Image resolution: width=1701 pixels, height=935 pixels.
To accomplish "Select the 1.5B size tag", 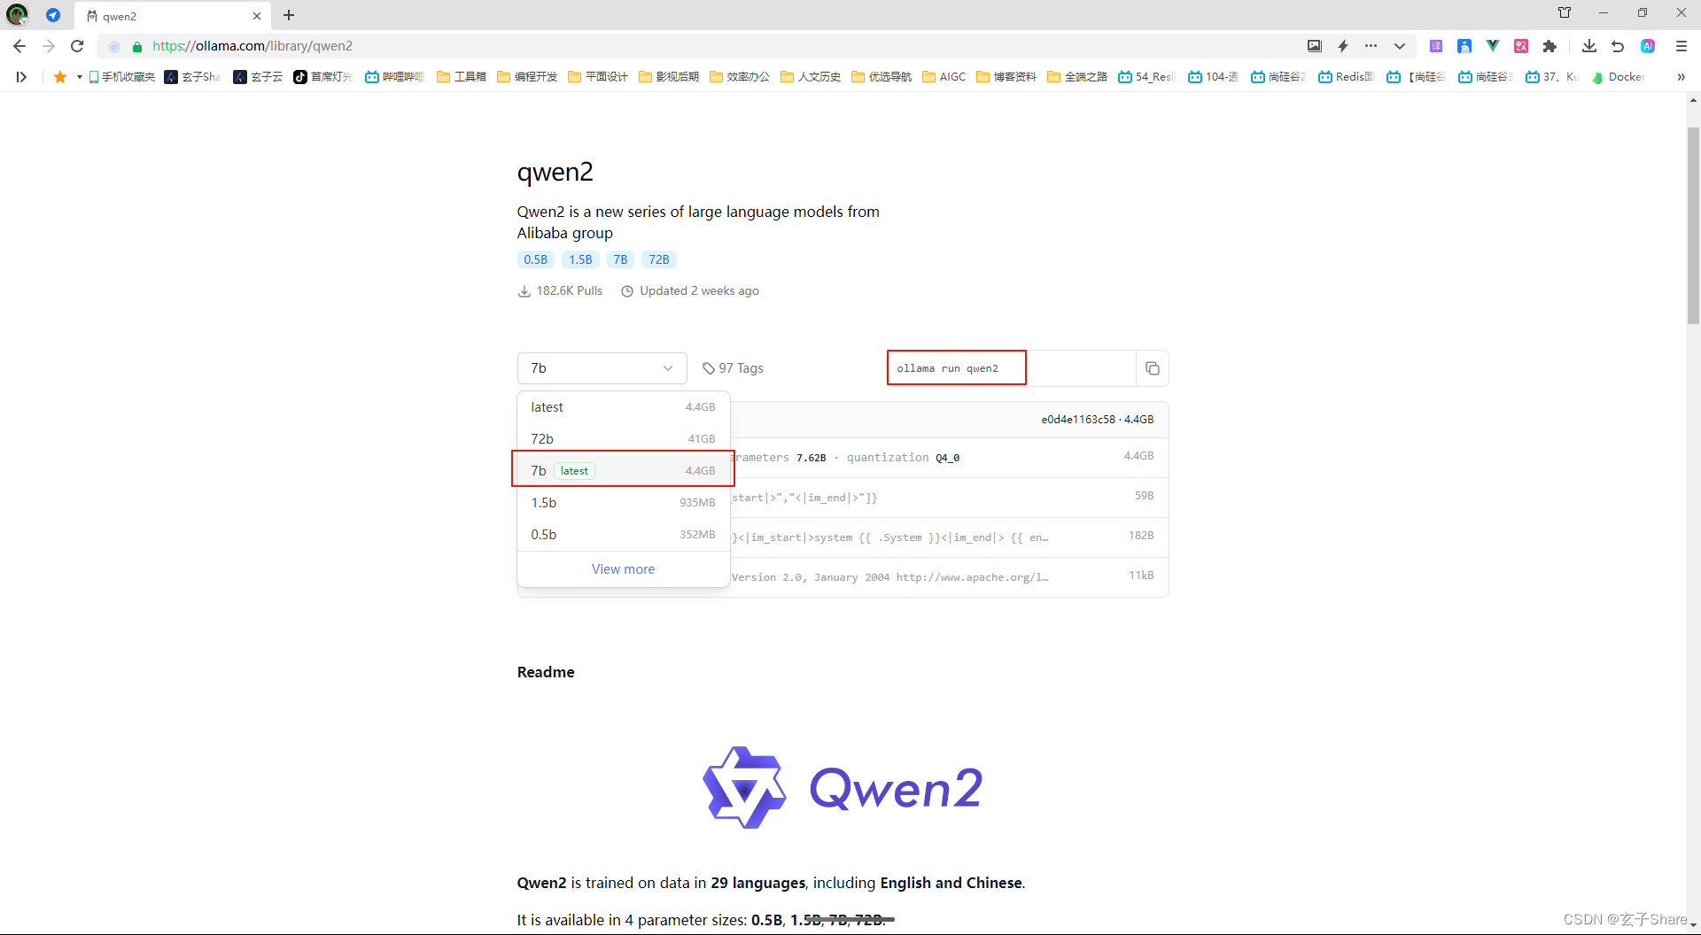I will [581, 259].
